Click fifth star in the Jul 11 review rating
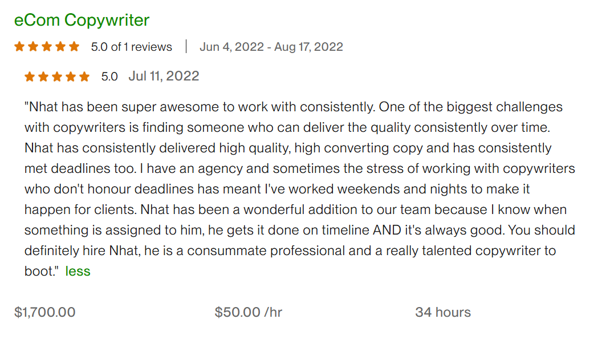 point(84,76)
